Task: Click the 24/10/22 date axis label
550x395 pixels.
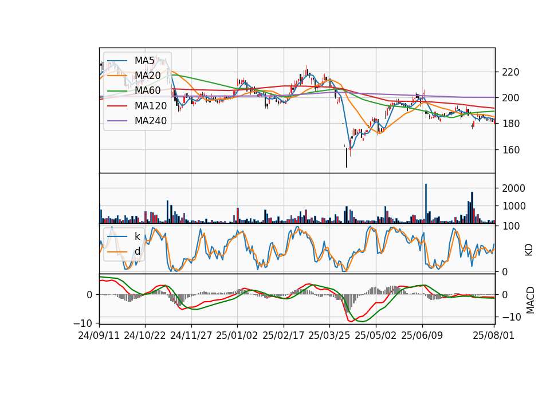Action: [145, 335]
